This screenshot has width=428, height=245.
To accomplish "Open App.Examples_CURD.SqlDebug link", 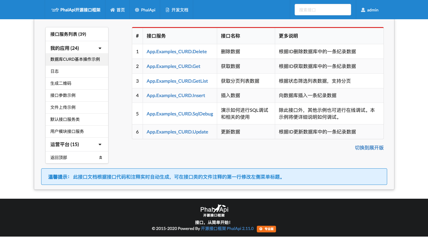I will (180, 114).
